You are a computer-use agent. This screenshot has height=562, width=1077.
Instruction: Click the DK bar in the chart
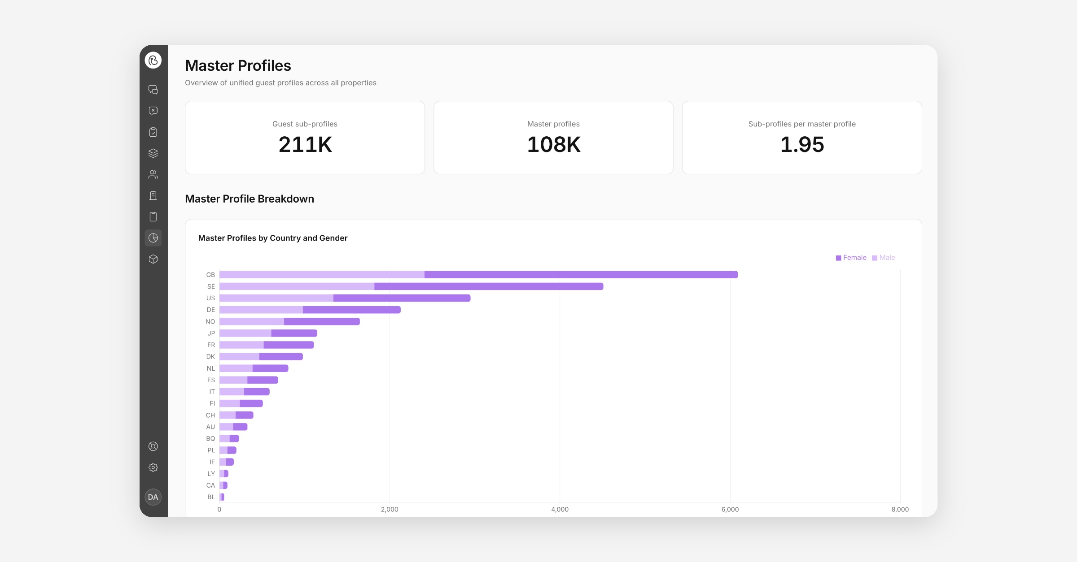tap(261, 357)
